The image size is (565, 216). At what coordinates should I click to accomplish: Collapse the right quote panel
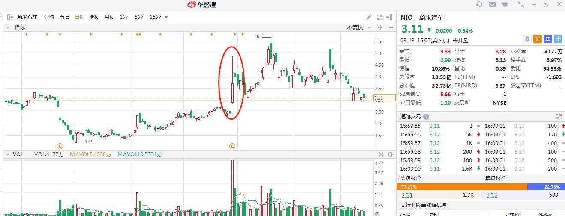(x=389, y=17)
